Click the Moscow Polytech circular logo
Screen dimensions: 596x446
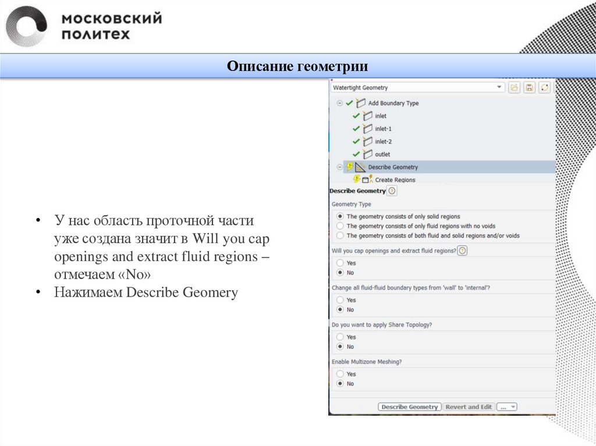click(x=27, y=26)
